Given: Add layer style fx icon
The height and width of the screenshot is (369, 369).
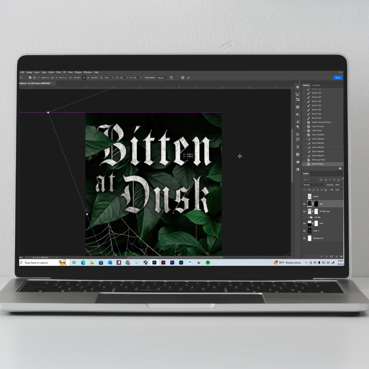Looking at the screenshot, I should tap(326, 257).
